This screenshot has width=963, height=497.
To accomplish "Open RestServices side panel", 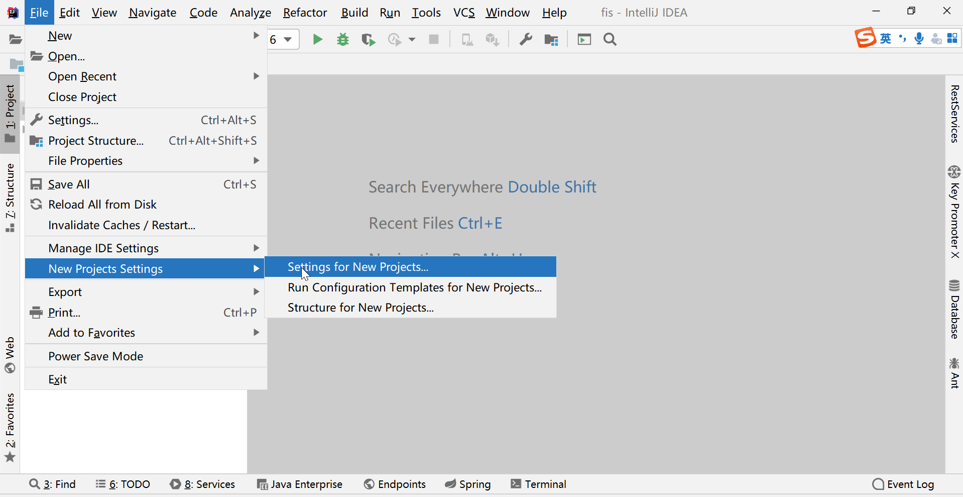I will pyautogui.click(x=954, y=114).
